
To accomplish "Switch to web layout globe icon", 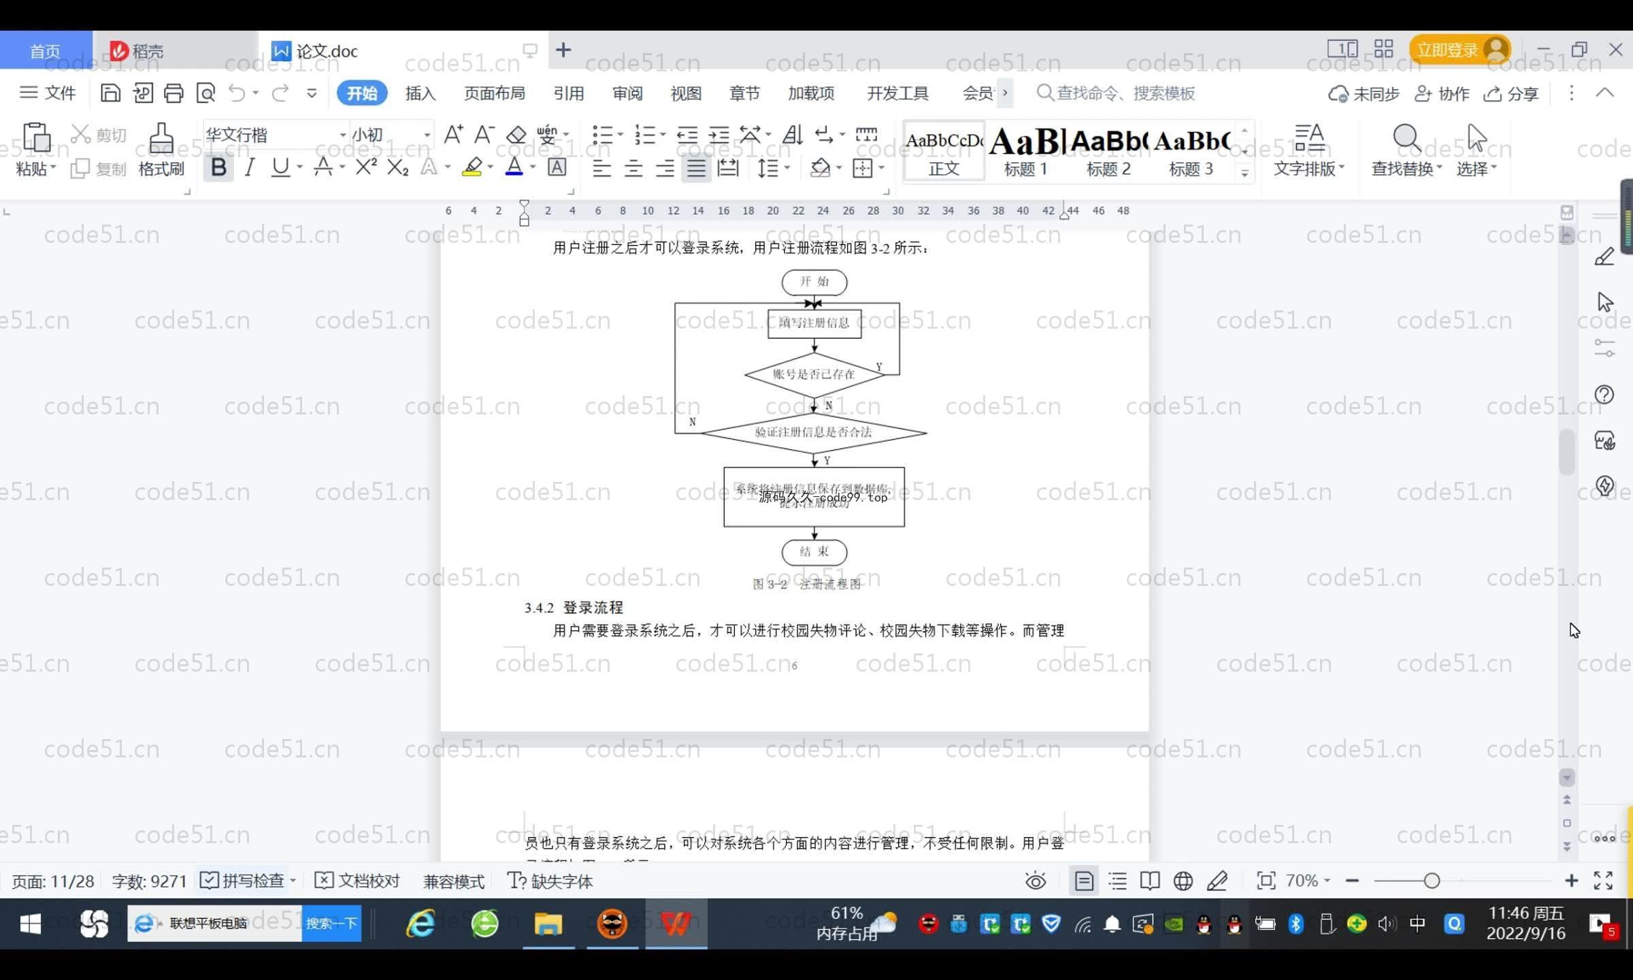I will click(1183, 881).
